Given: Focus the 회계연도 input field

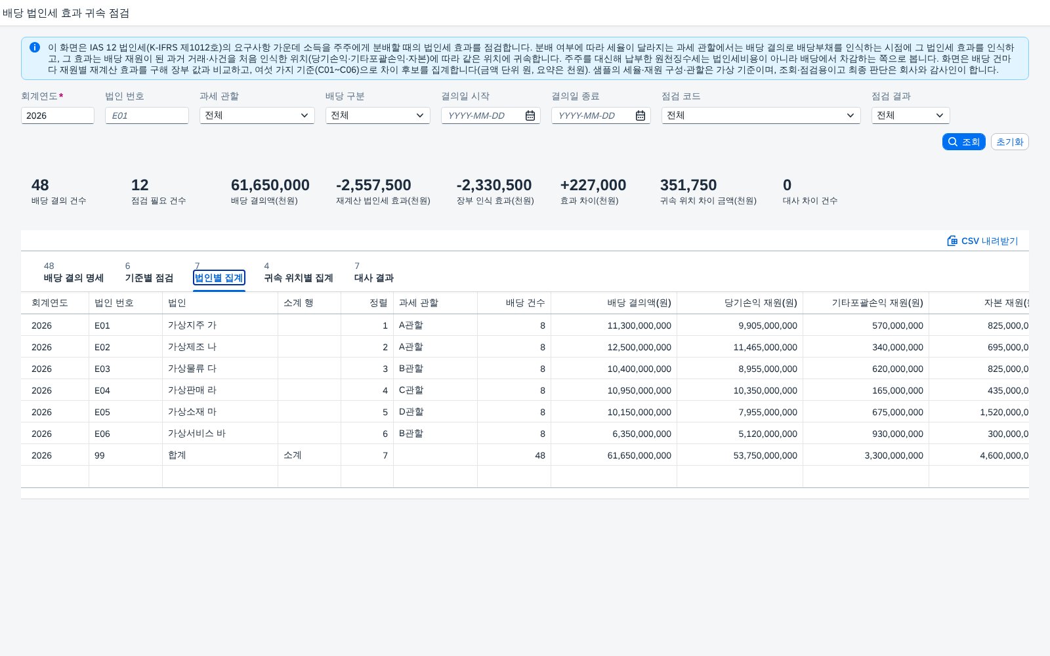Looking at the screenshot, I should click(x=58, y=115).
